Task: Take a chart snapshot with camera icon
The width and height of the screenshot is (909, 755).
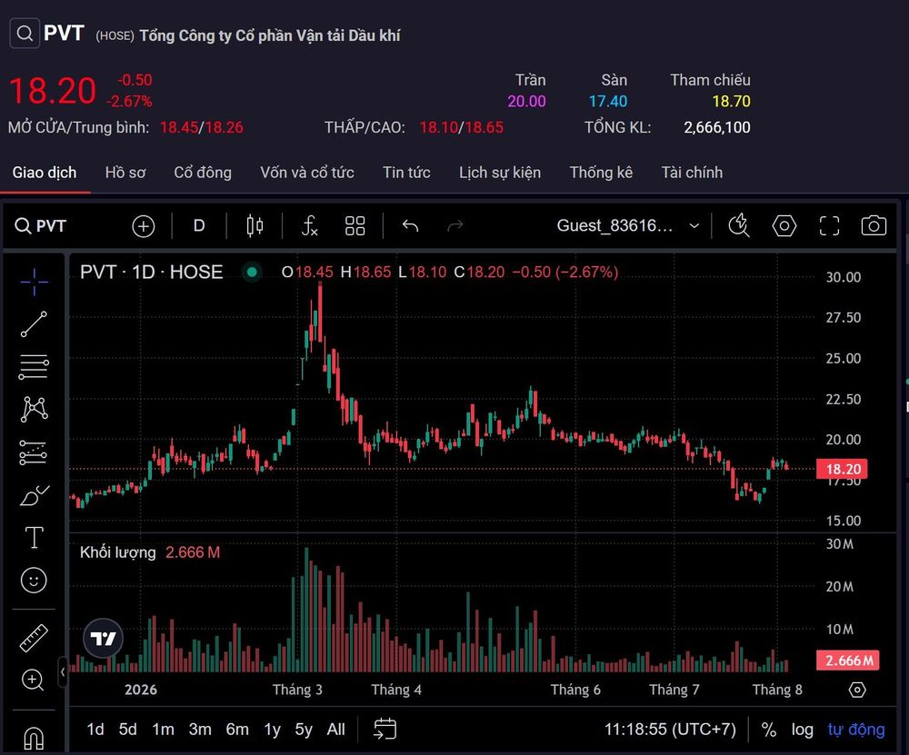Action: click(874, 225)
